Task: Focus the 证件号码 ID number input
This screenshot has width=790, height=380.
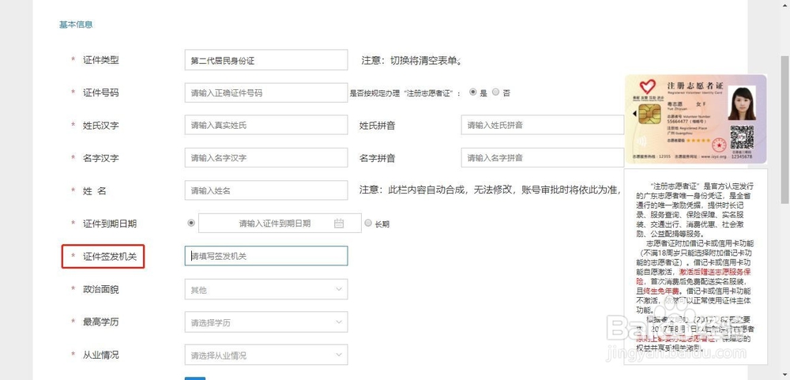Action: click(x=265, y=92)
